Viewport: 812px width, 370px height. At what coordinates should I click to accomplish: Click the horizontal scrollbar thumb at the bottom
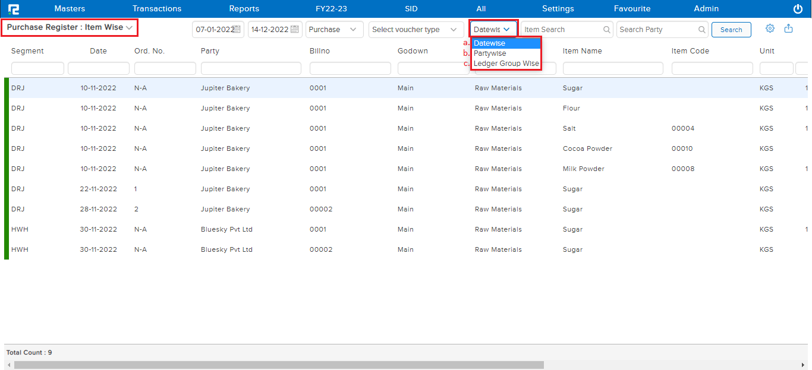pos(278,365)
